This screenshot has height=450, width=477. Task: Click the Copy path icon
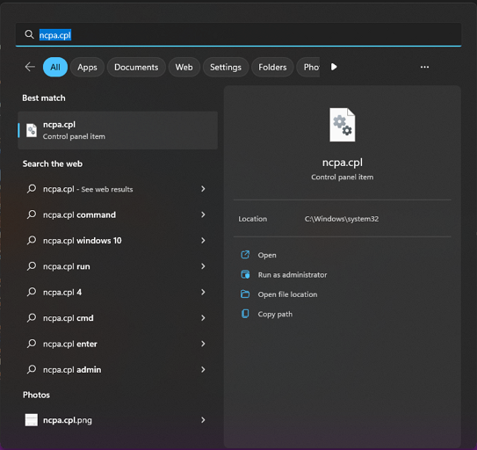pos(245,314)
